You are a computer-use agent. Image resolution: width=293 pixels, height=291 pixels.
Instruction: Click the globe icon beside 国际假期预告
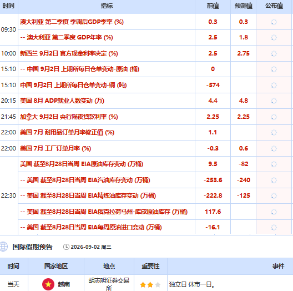pos(4,247)
